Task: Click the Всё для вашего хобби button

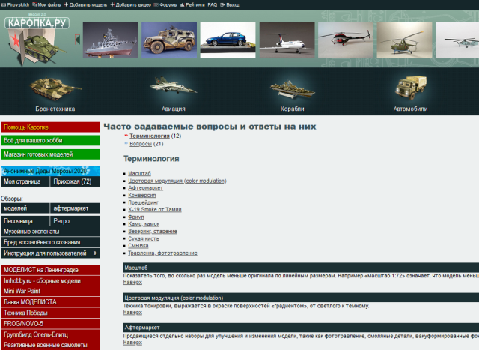Action: pyautogui.click(x=50, y=140)
